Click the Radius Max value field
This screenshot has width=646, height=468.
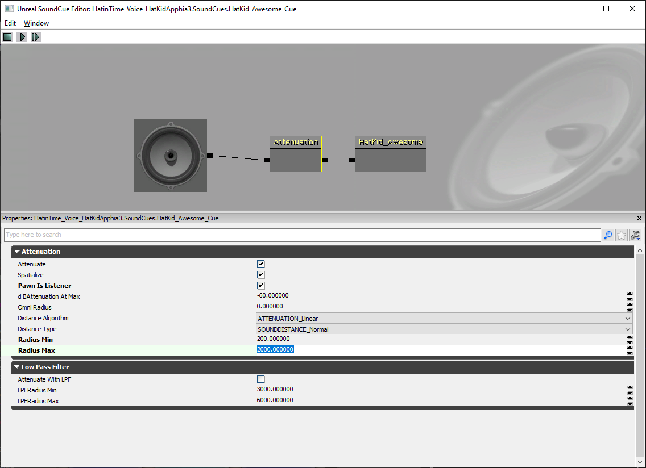click(x=441, y=350)
